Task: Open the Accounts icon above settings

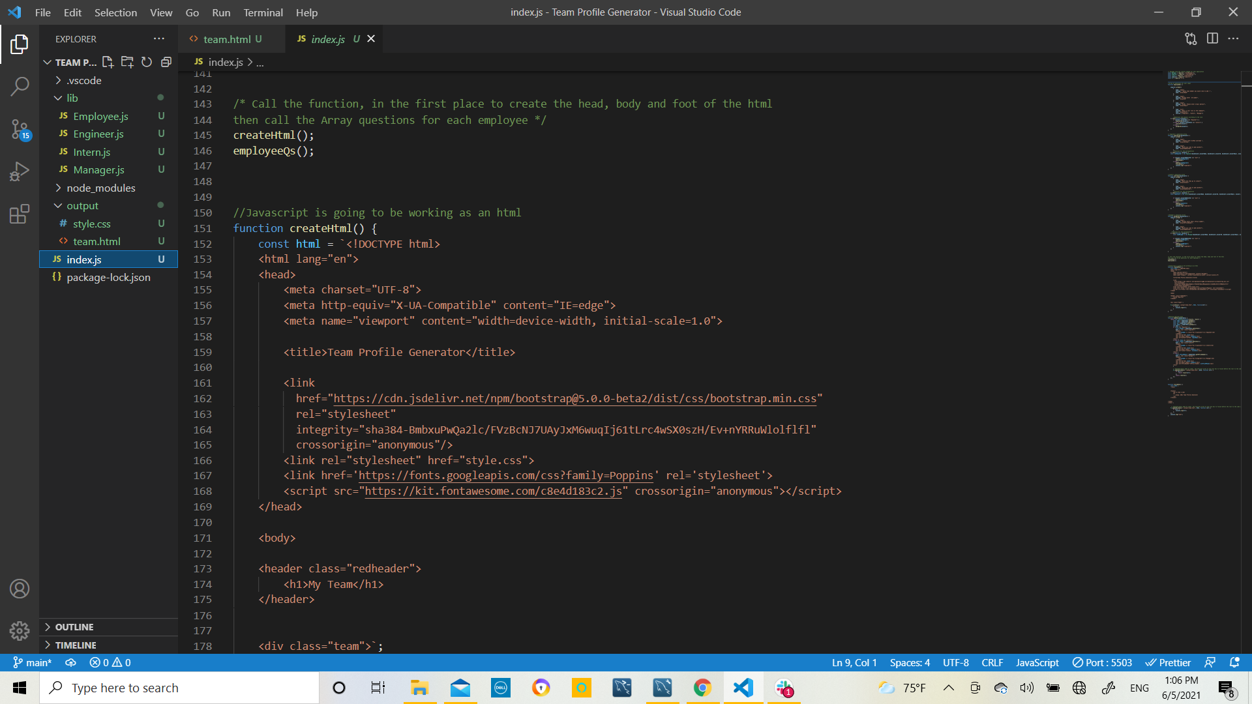Action: pyautogui.click(x=20, y=589)
